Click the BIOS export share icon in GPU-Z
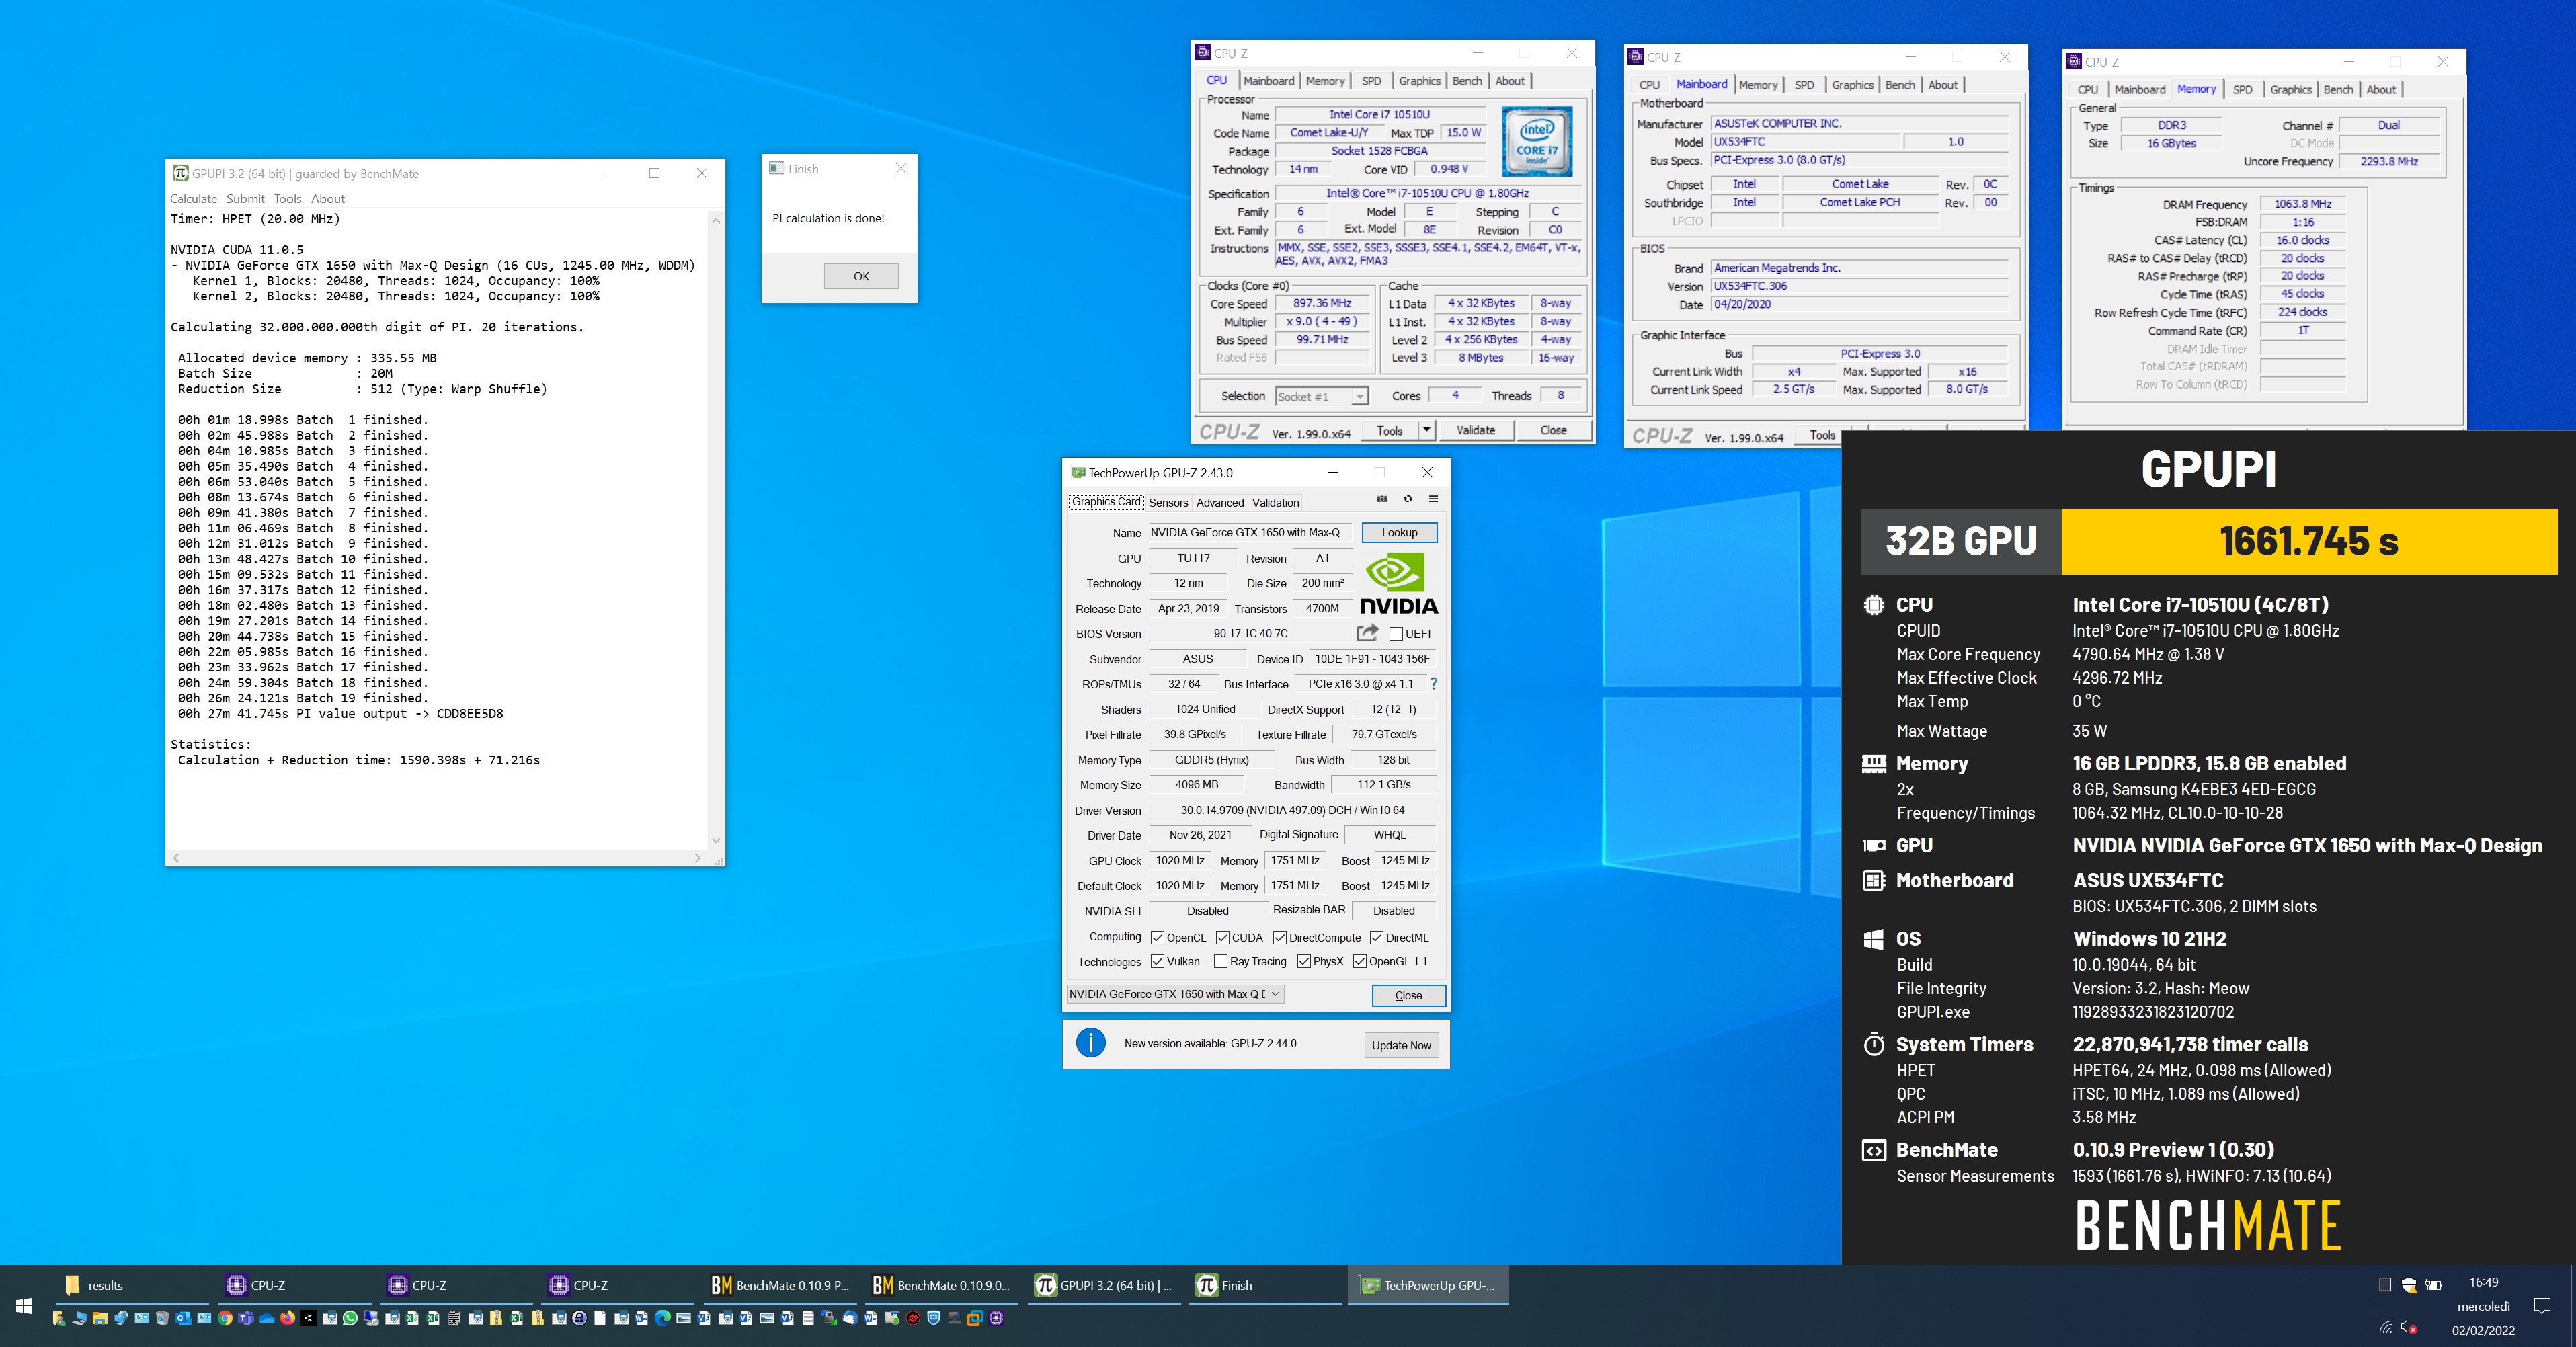This screenshot has height=1347, width=2576. pos(1367,633)
